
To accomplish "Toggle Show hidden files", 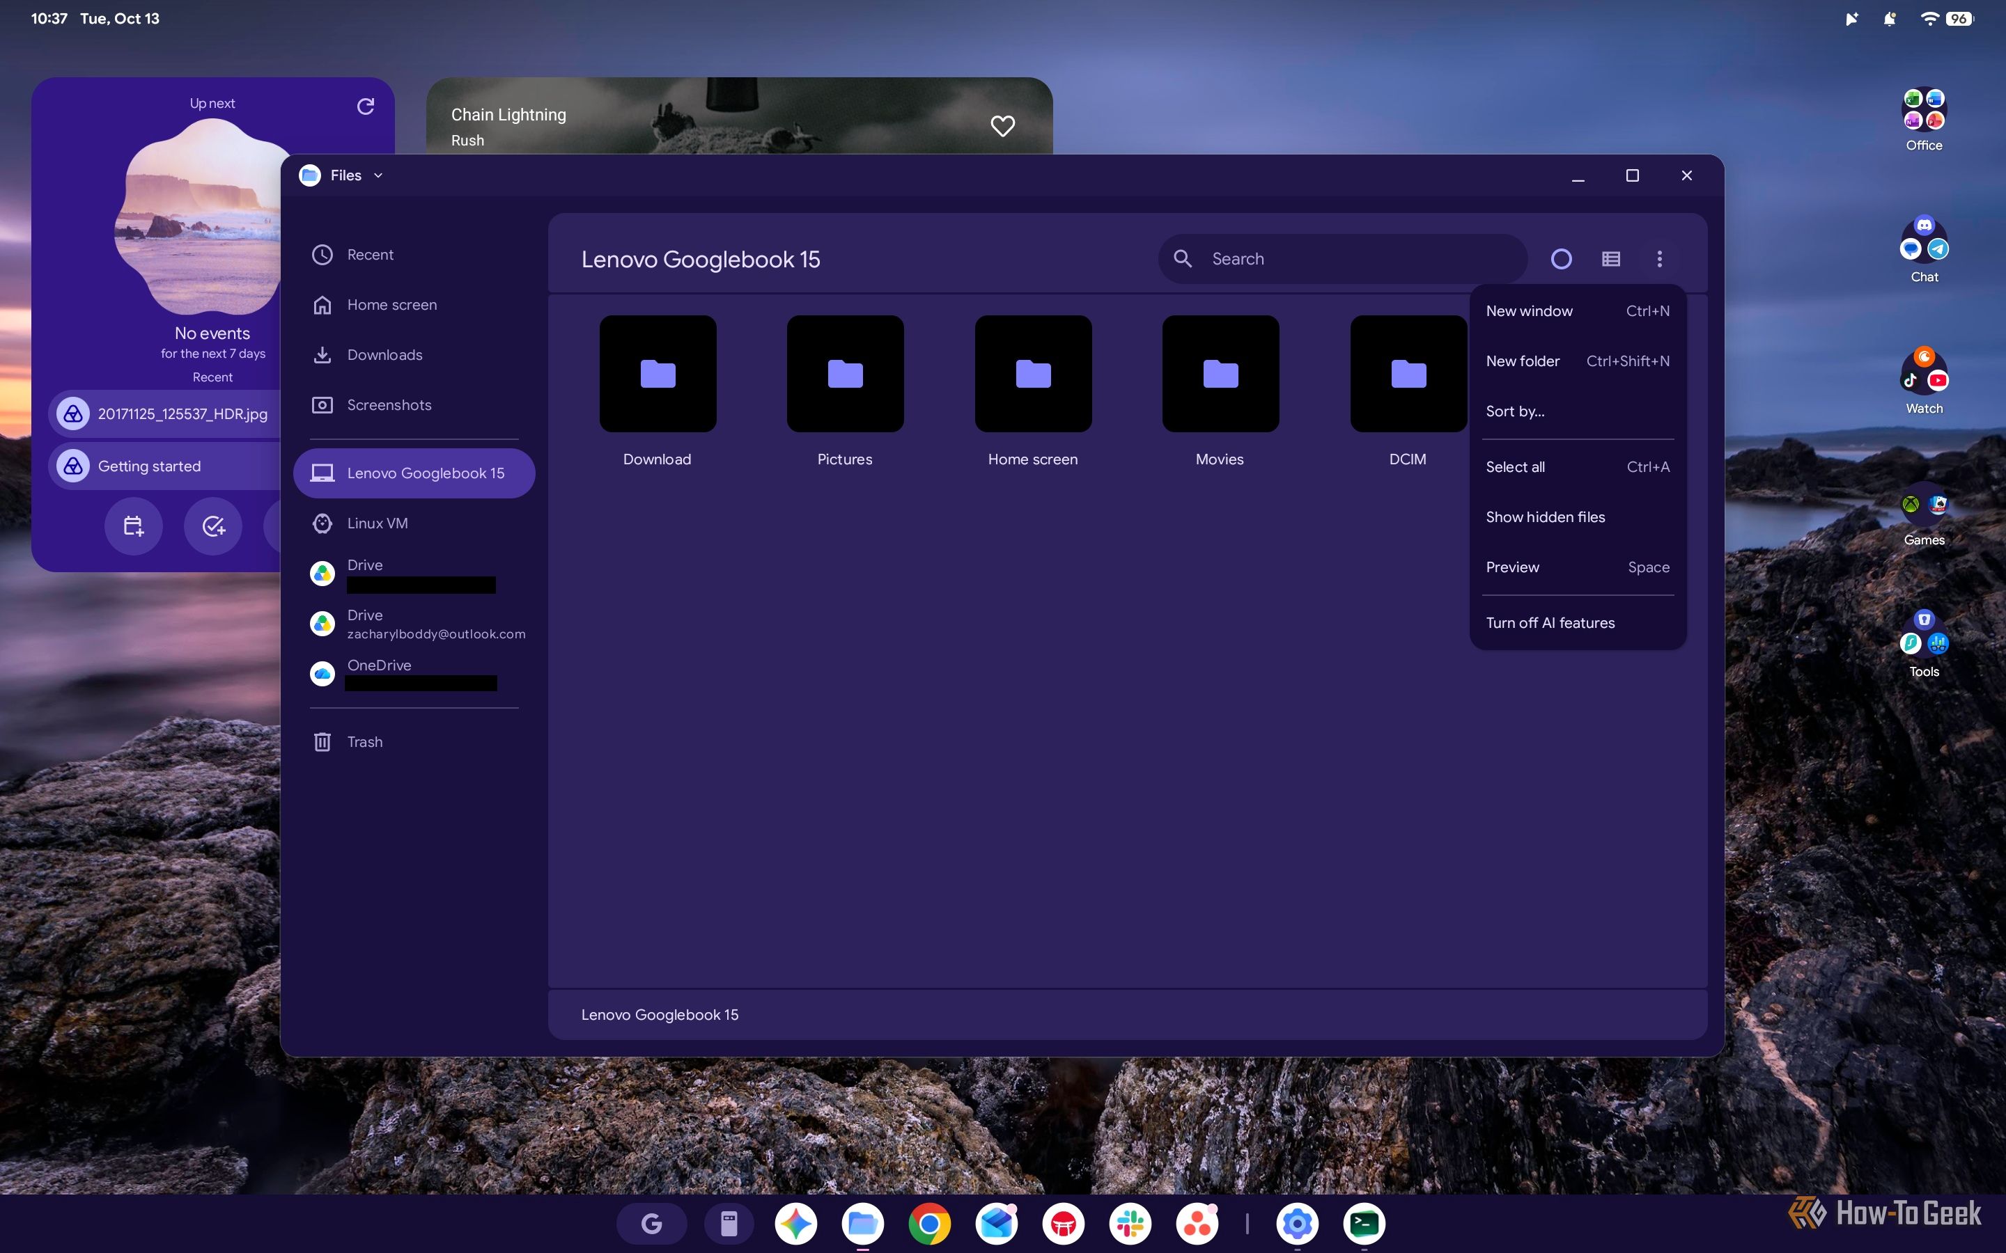I will click(x=1578, y=517).
